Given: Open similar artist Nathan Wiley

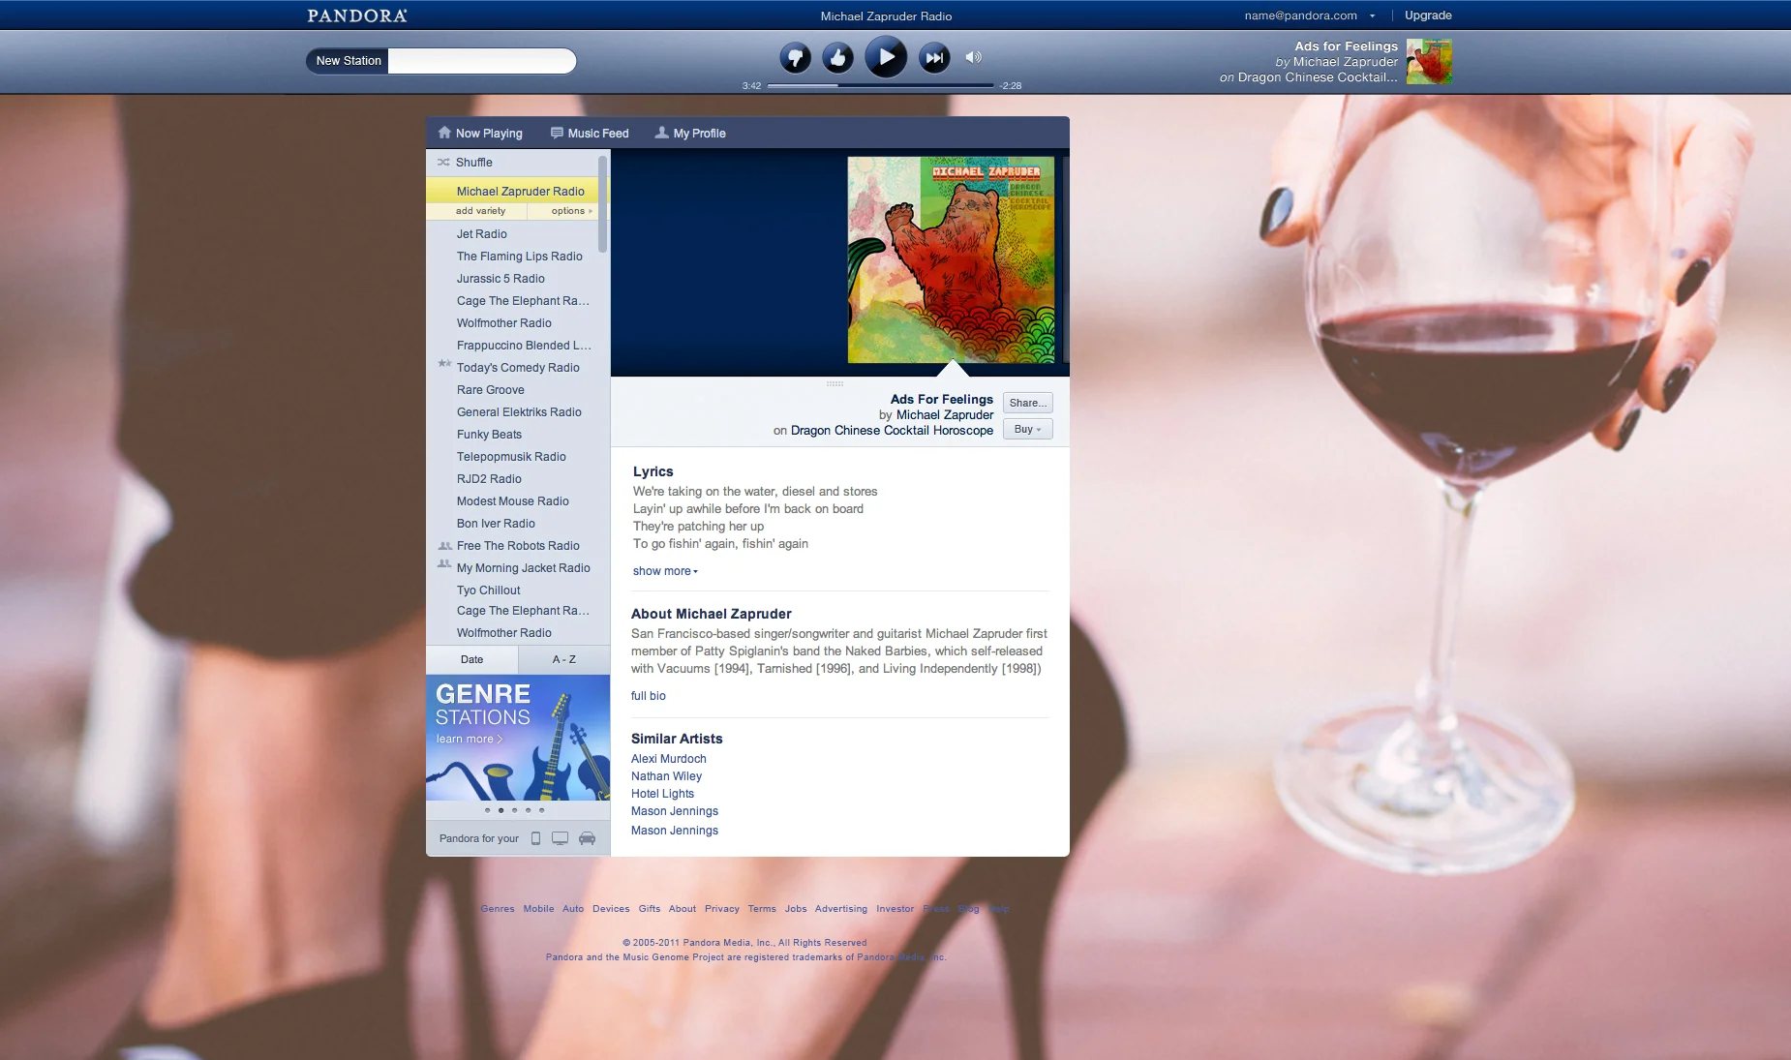Looking at the screenshot, I should [666, 776].
